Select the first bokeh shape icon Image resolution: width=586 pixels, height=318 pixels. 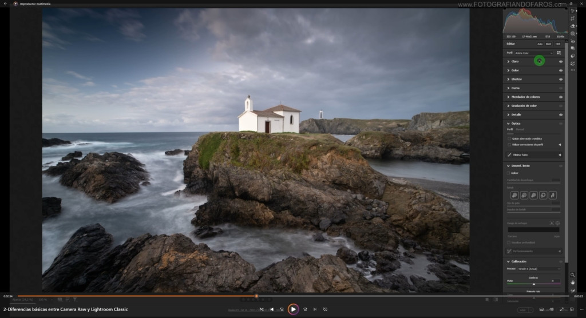[x=514, y=195]
